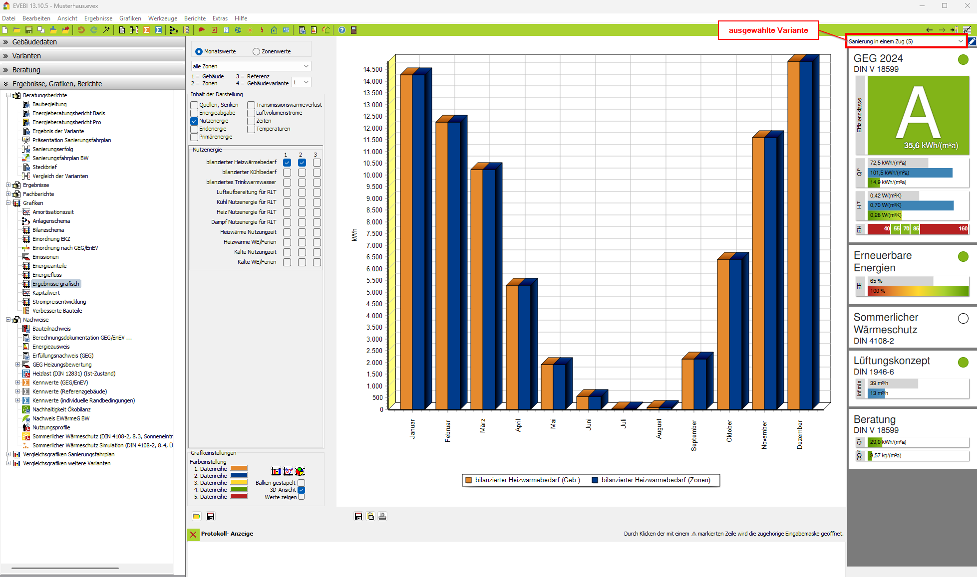977x577 pixels.
Task: Click the 3. Datenreihe yellow color swatch
Action: coord(239,483)
